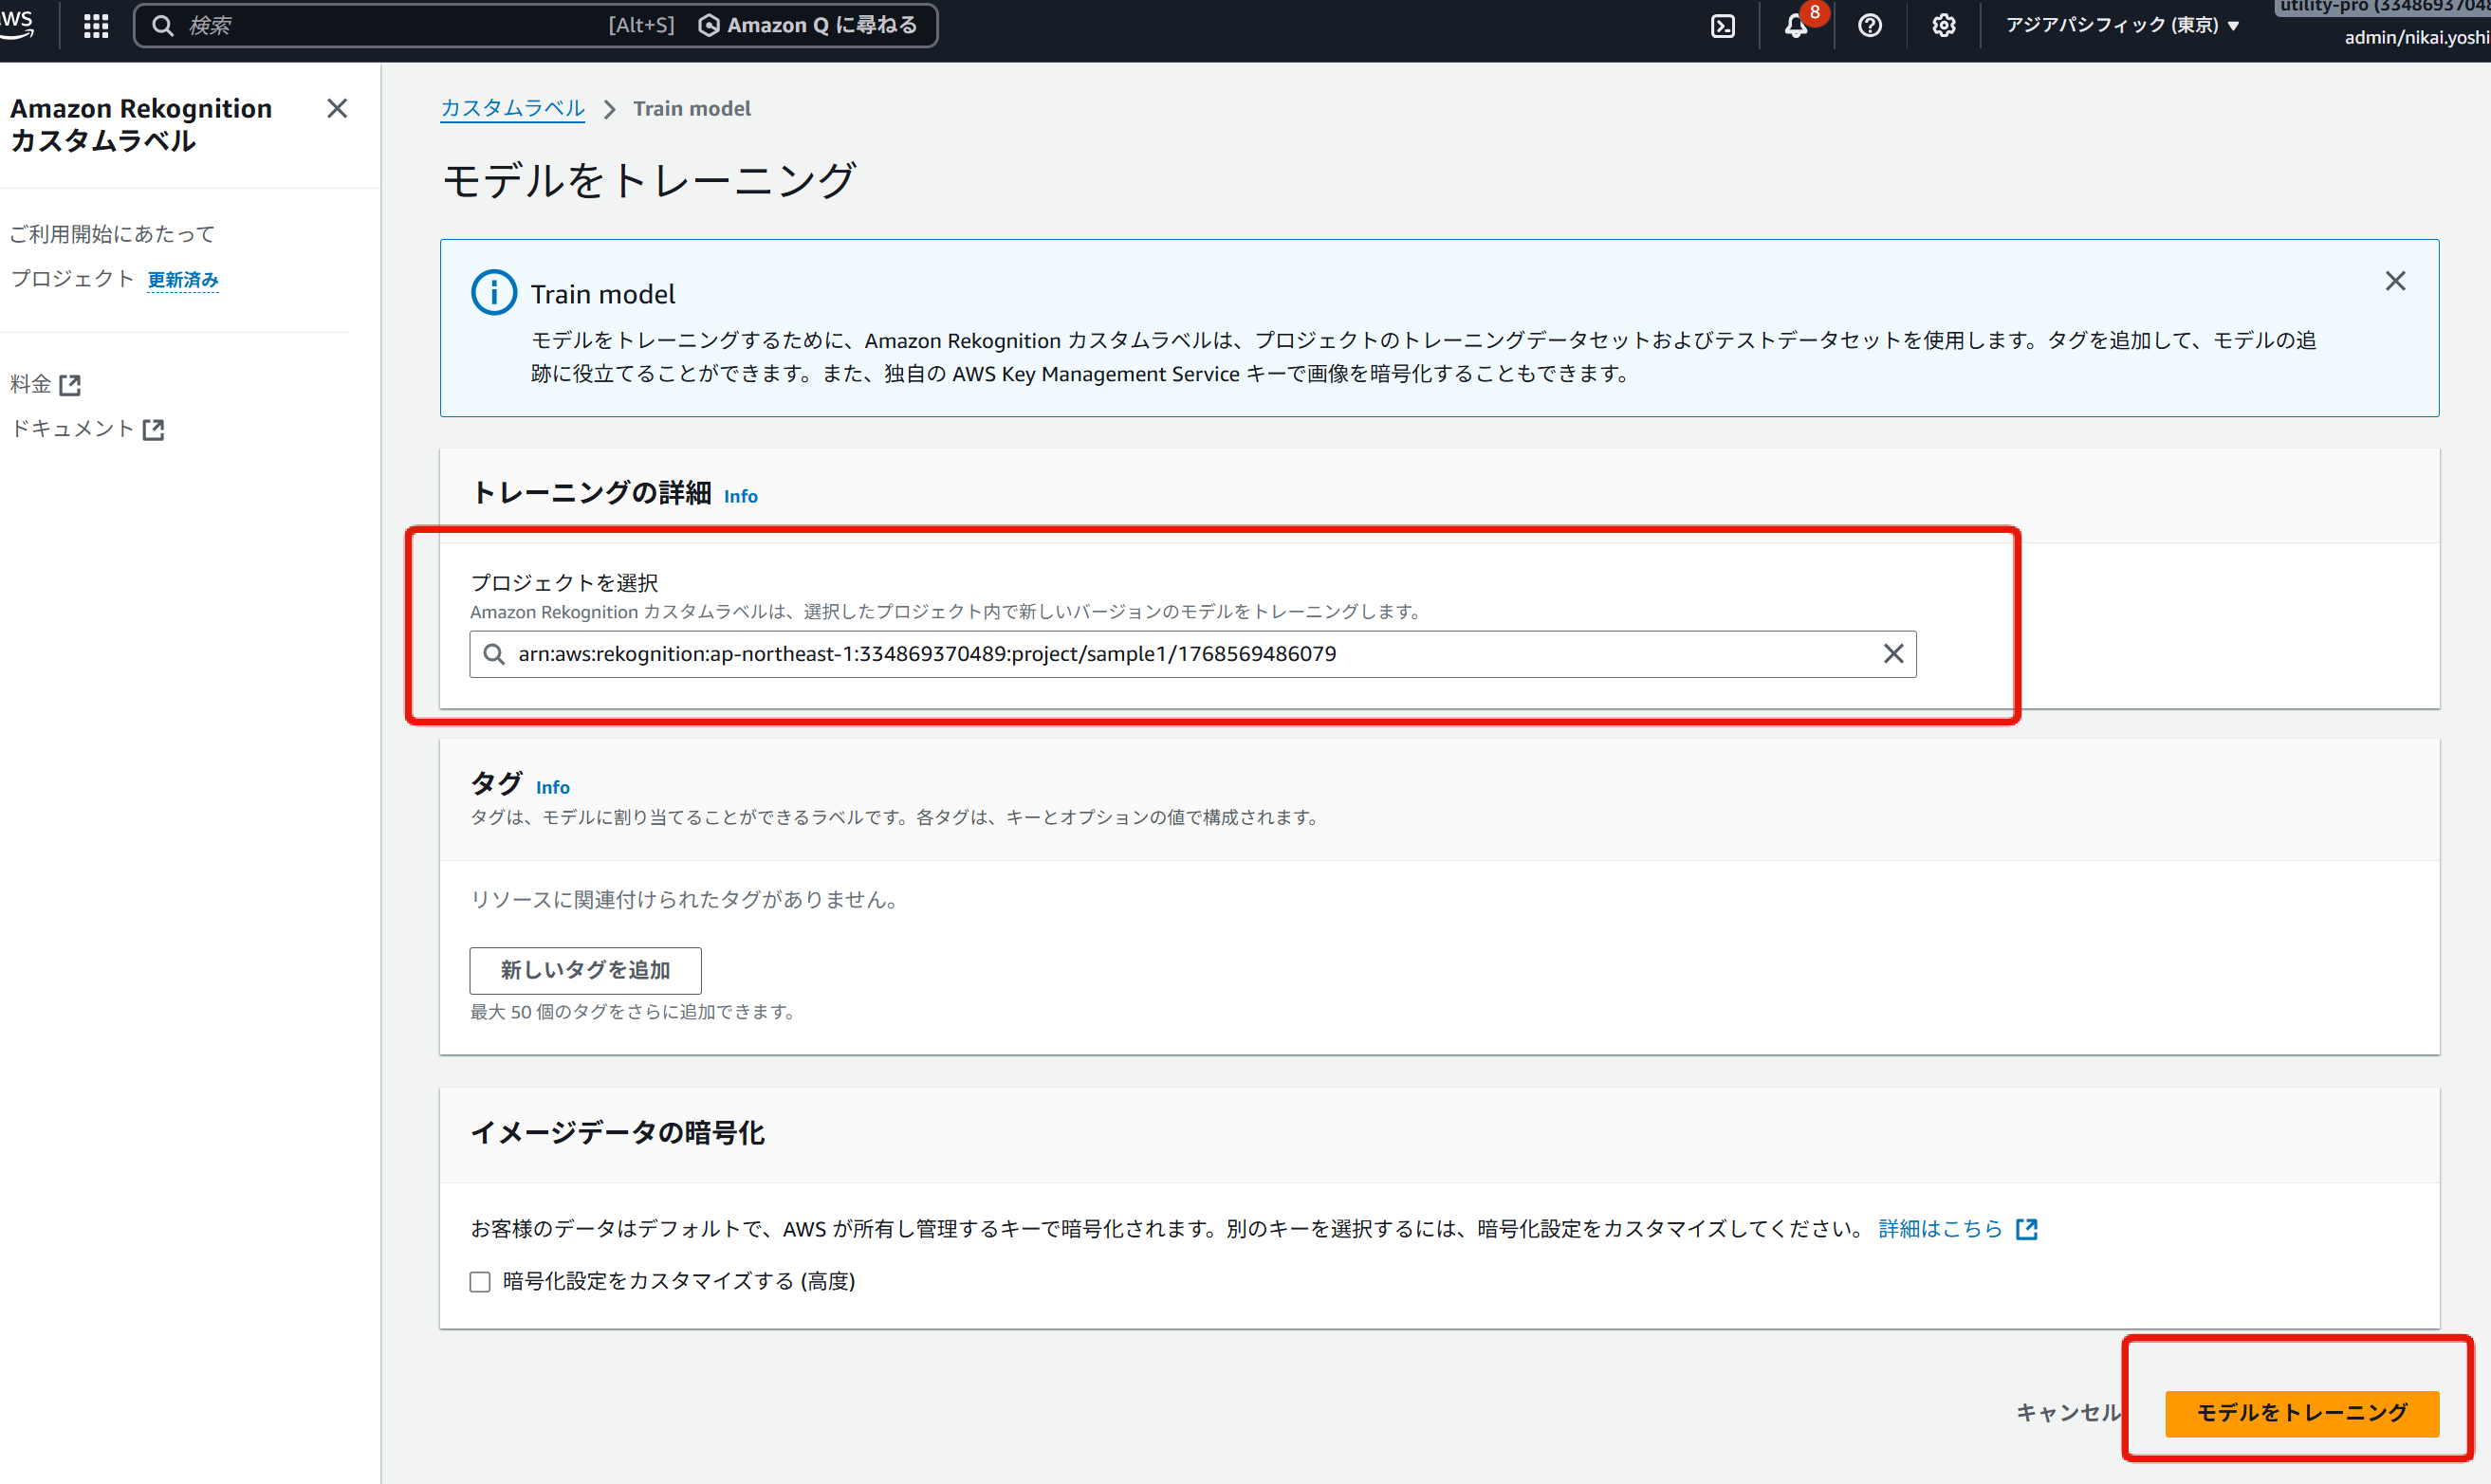The width and height of the screenshot is (2491, 1484).
Task: Click the orange モデルをトレーニング button
Action: coord(2301,1413)
